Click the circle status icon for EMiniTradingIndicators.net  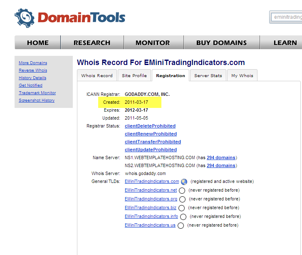coord(182,190)
